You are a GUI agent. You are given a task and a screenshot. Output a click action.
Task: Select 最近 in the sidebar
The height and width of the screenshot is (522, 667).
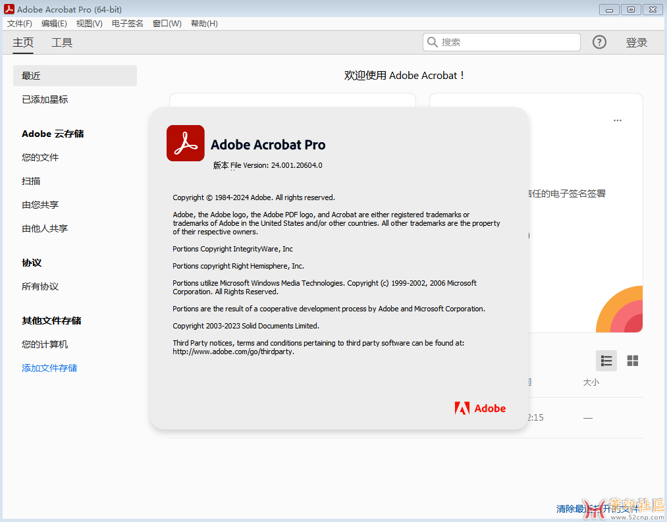point(75,76)
